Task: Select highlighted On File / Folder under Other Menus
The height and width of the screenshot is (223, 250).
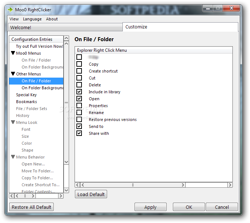Action: point(36,81)
